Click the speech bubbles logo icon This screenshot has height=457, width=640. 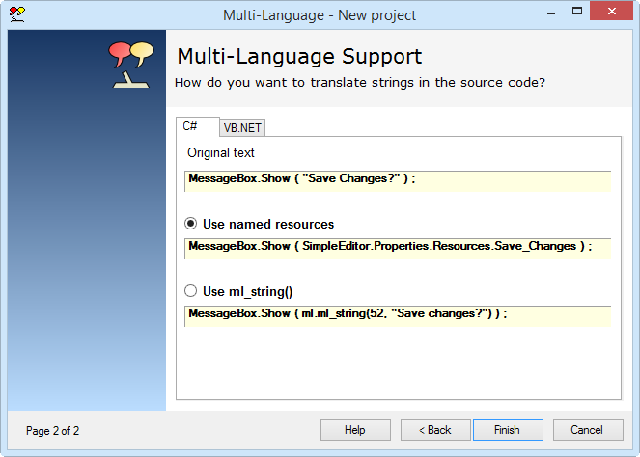pyautogui.click(x=131, y=66)
